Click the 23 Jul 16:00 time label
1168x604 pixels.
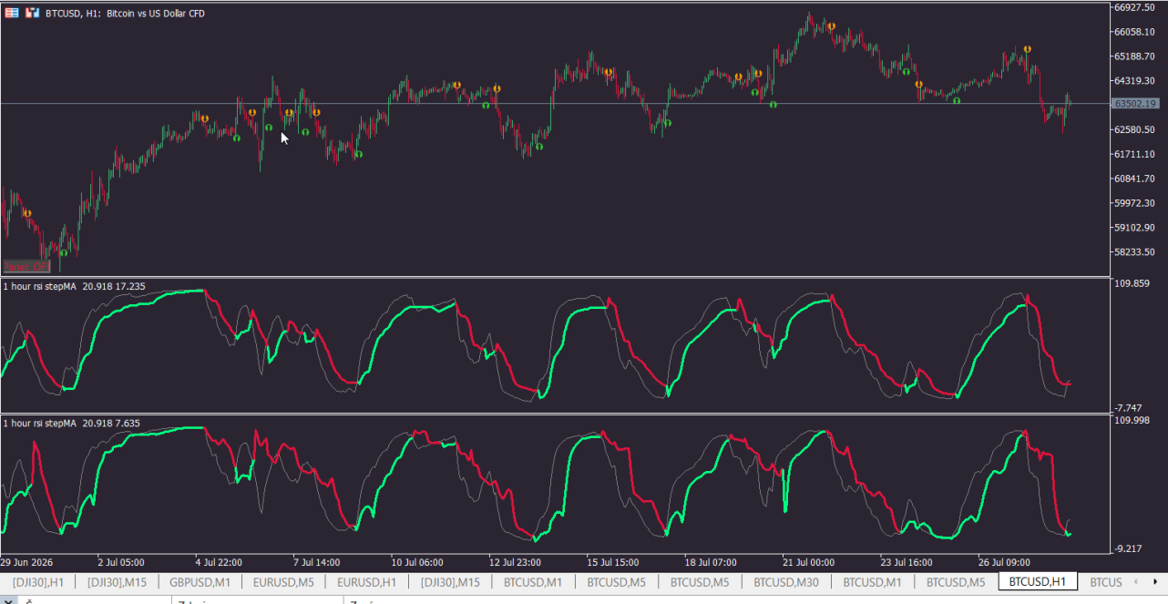click(907, 562)
